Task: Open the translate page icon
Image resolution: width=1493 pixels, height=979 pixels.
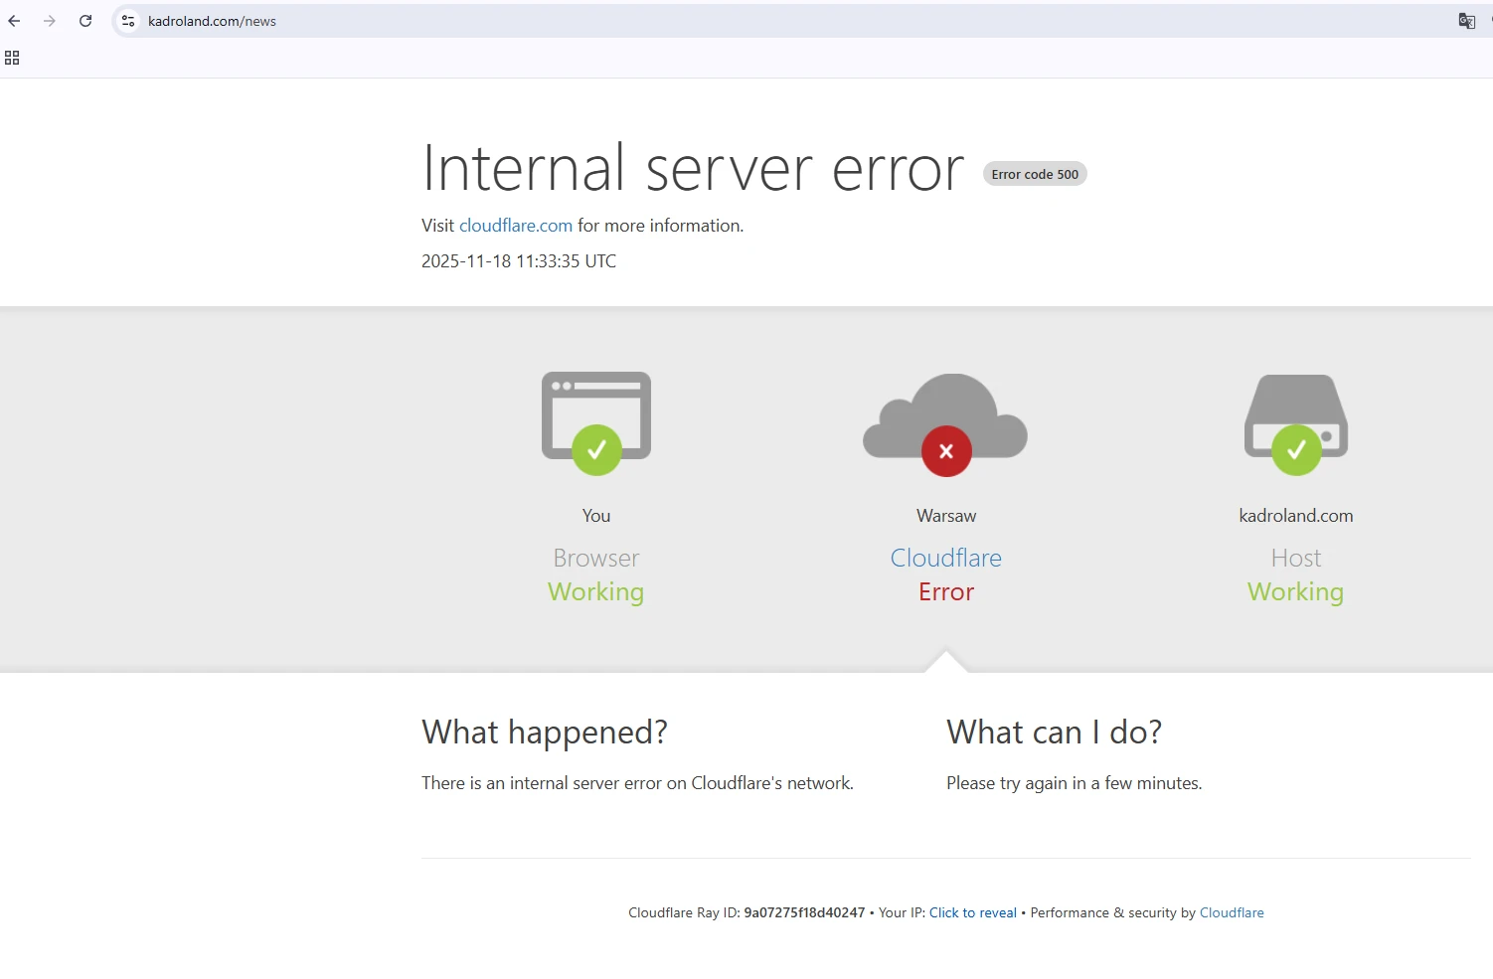Action: pos(1466,21)
